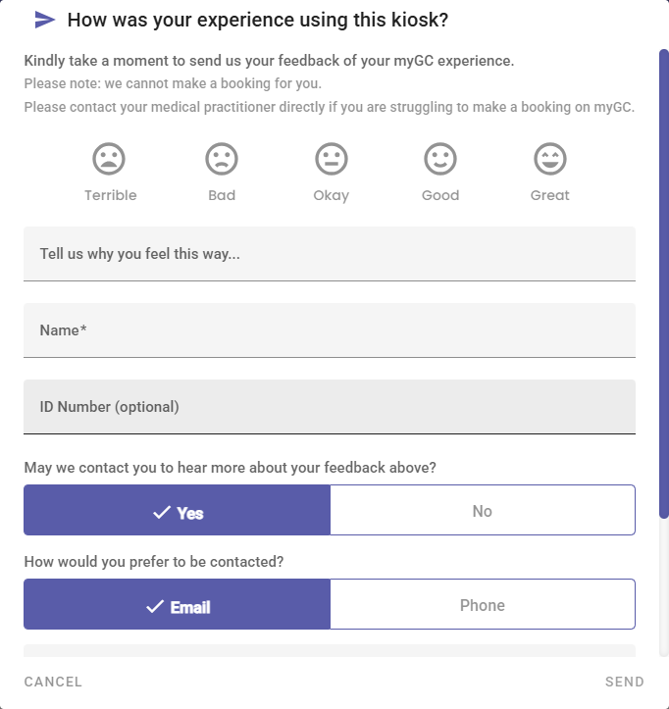Screen dimensions: 669x709
Task: Click the 'Tell us why you feel this way' field
Action: pos(330,254)
